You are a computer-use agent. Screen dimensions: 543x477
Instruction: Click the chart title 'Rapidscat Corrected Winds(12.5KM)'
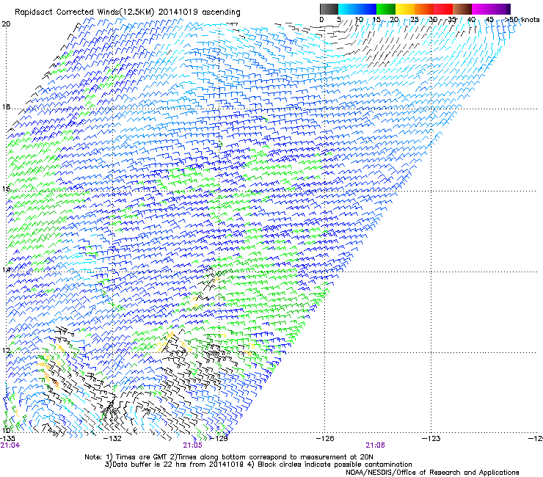point(84,12)
